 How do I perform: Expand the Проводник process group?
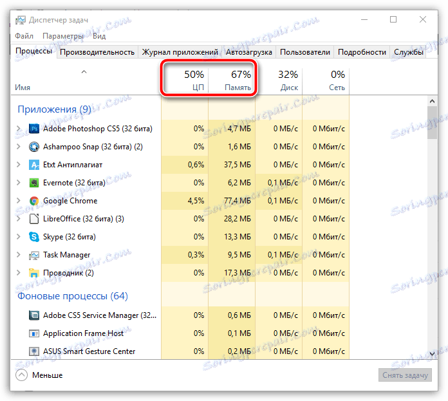tap(19, 273)
